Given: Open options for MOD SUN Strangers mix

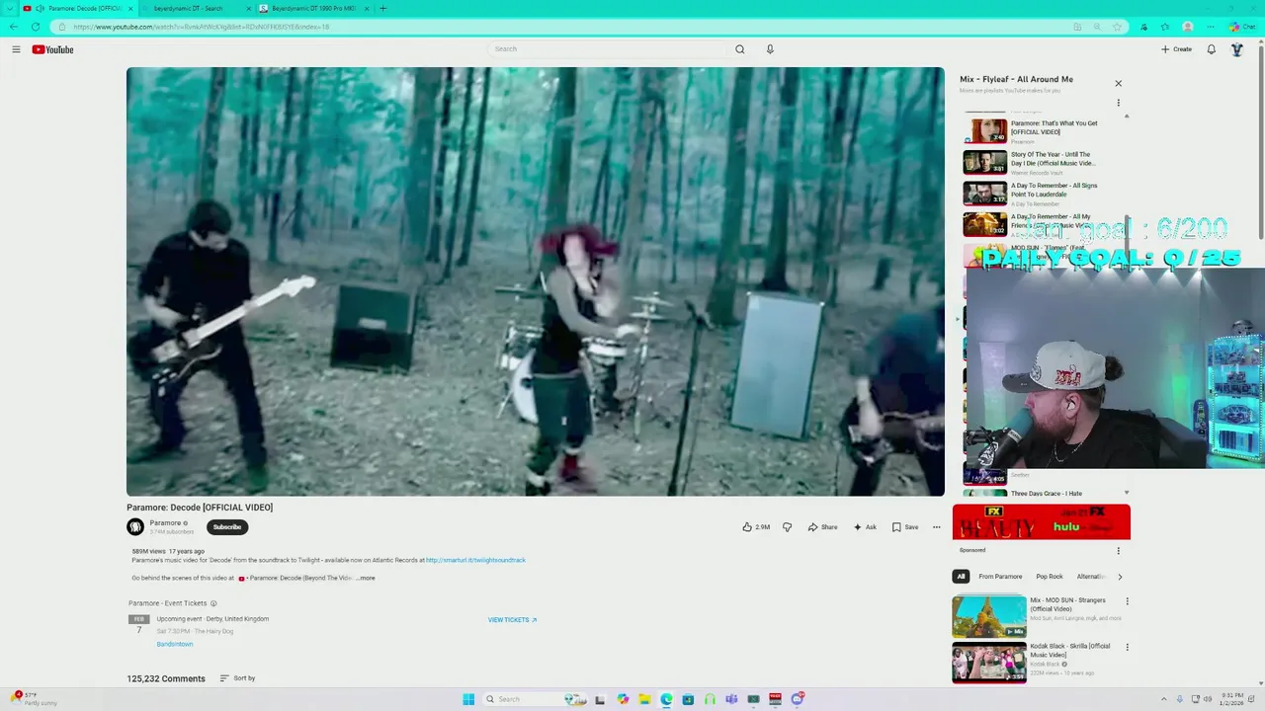Looking at the screenshot, I should tap(1127, 601).
